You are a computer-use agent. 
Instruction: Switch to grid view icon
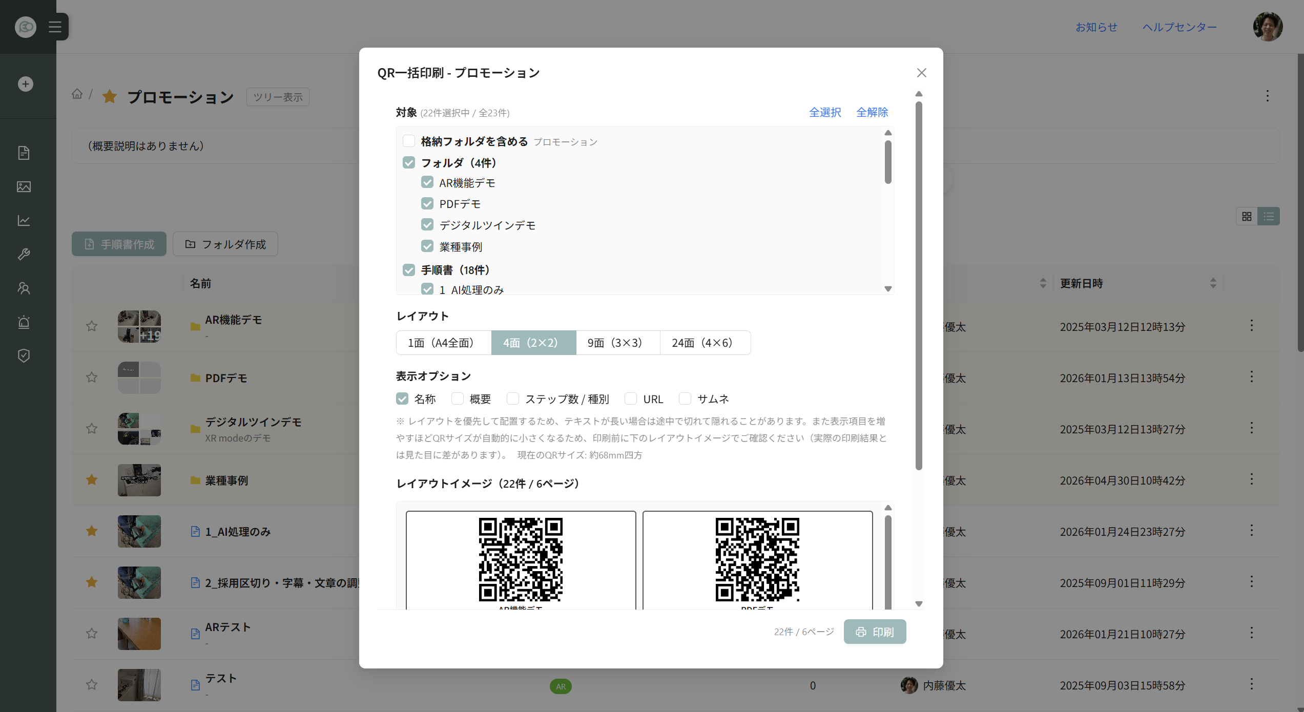(1247, 216)
